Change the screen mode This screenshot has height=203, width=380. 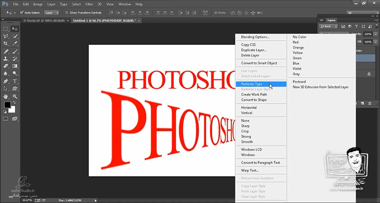pos(15,119)
